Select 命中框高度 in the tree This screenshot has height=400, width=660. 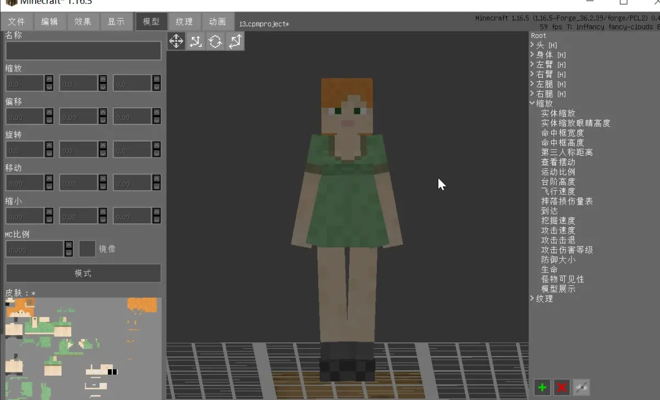point(563,143)
